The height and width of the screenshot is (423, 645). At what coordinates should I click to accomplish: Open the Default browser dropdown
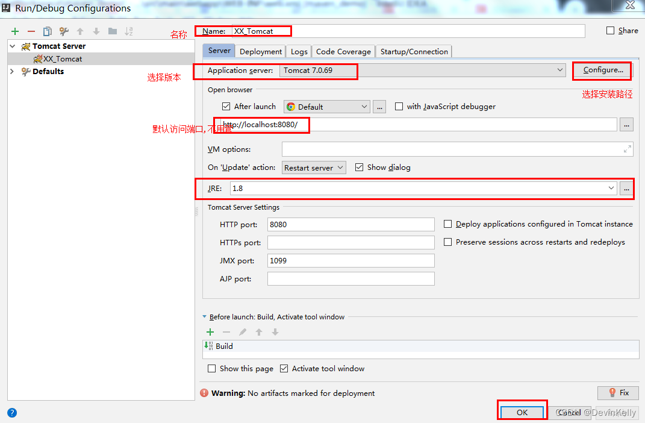click(x=327, y=107)
